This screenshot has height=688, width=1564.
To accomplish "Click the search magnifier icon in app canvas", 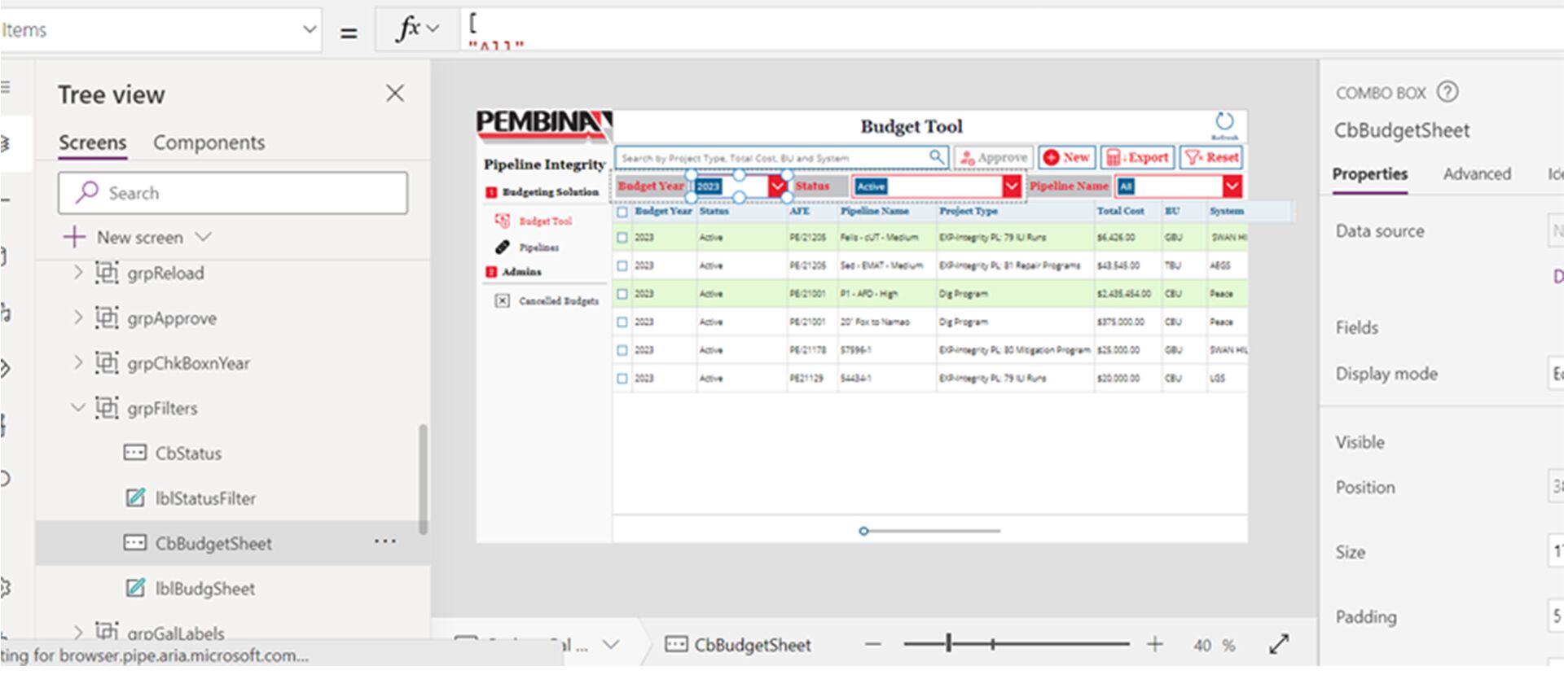I will pyautogui.click(x=937, y=156).
